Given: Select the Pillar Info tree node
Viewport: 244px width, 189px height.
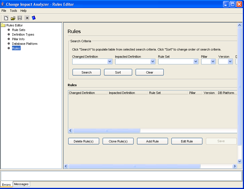Looking at the screenshot, I should tap(18, 39).
